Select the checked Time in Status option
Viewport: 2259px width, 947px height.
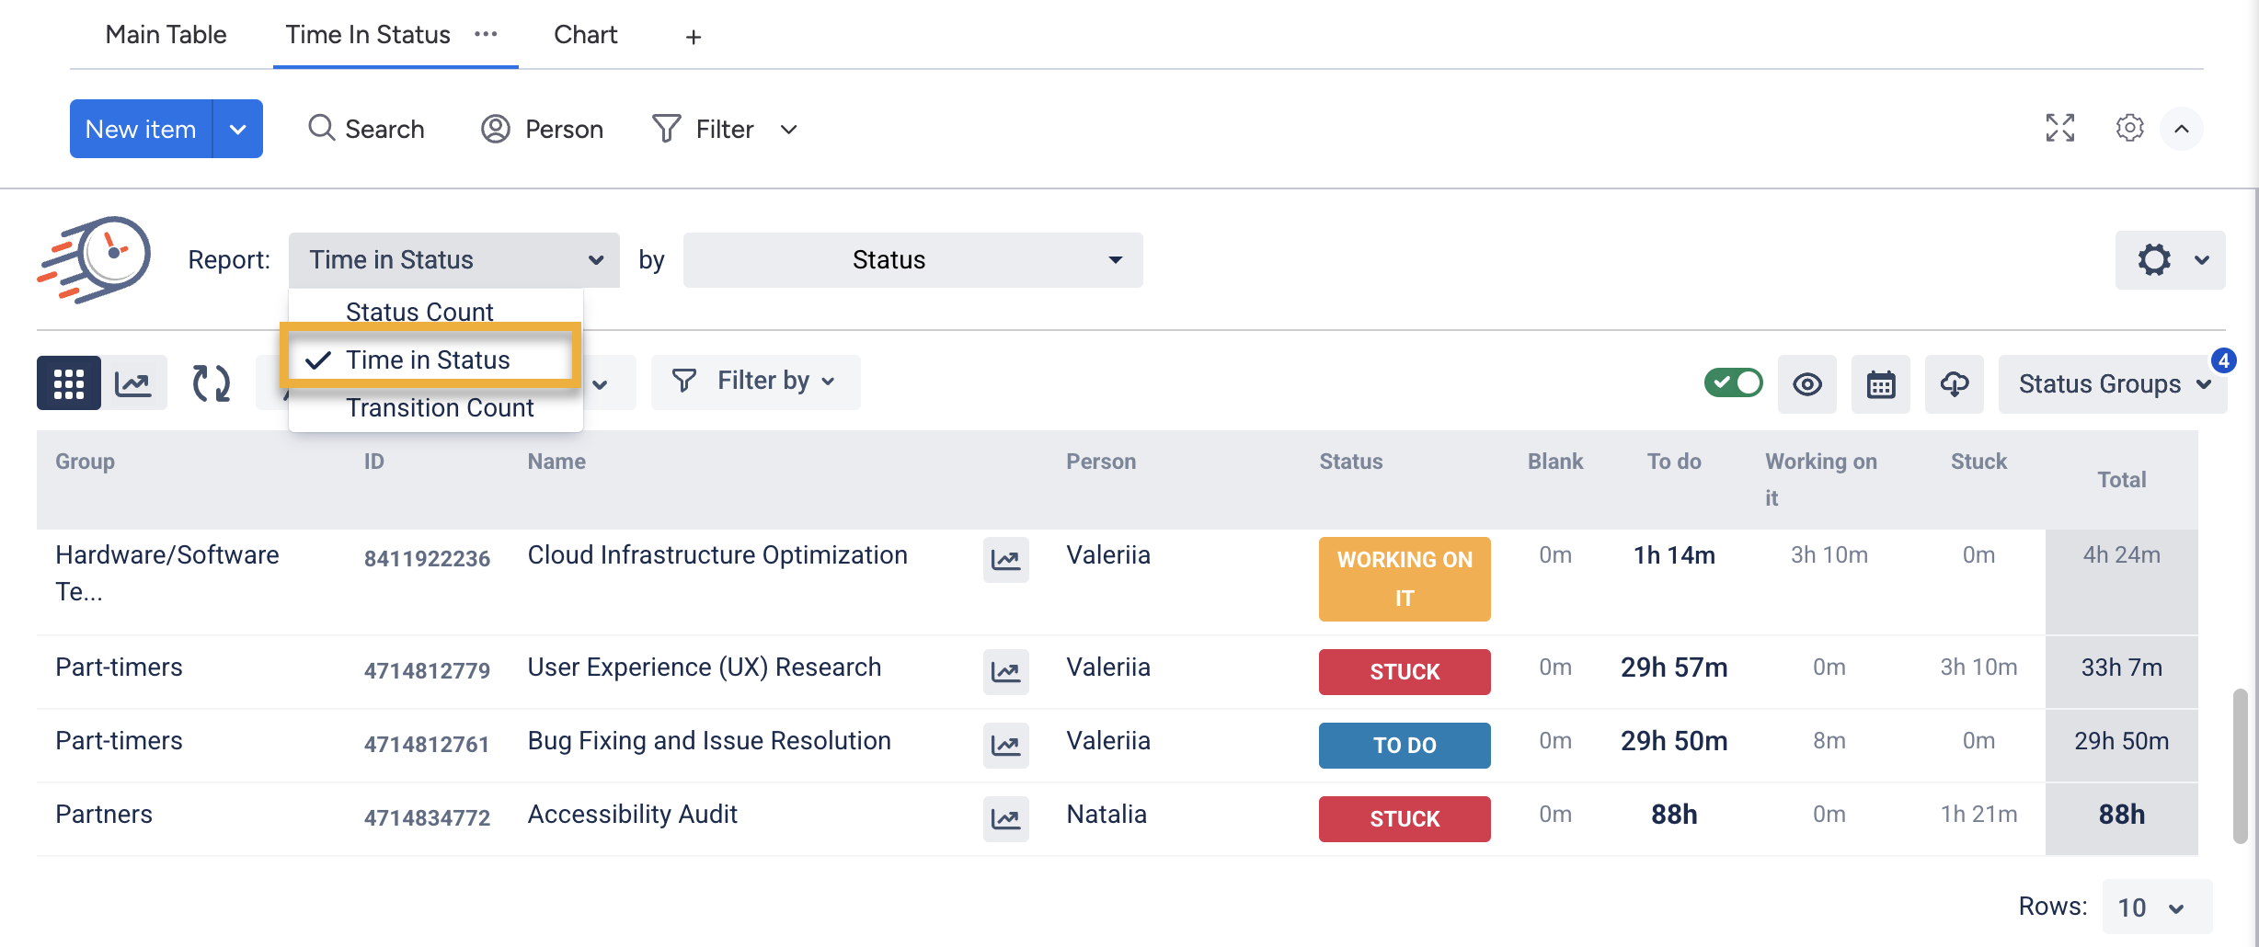point(429,359)
